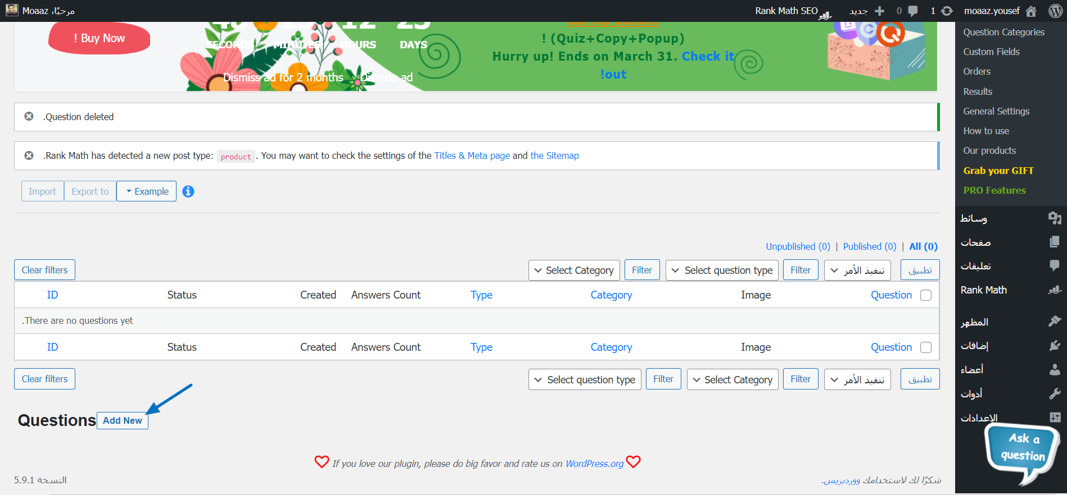Click the WordPress logo in admin bar

[1055, 11]
